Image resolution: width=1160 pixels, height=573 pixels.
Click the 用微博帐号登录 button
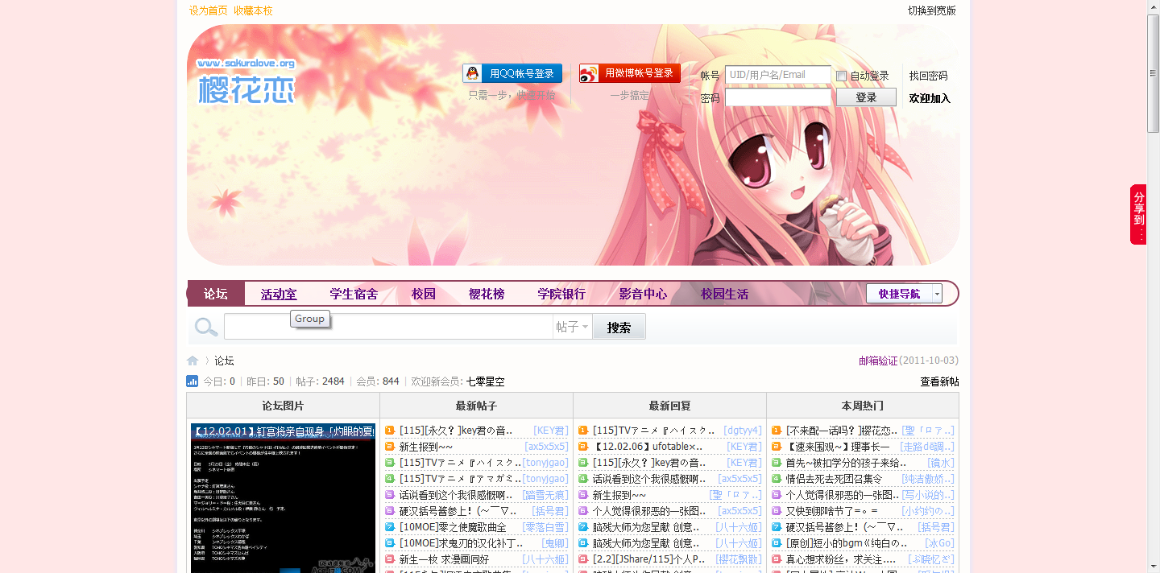630,73
